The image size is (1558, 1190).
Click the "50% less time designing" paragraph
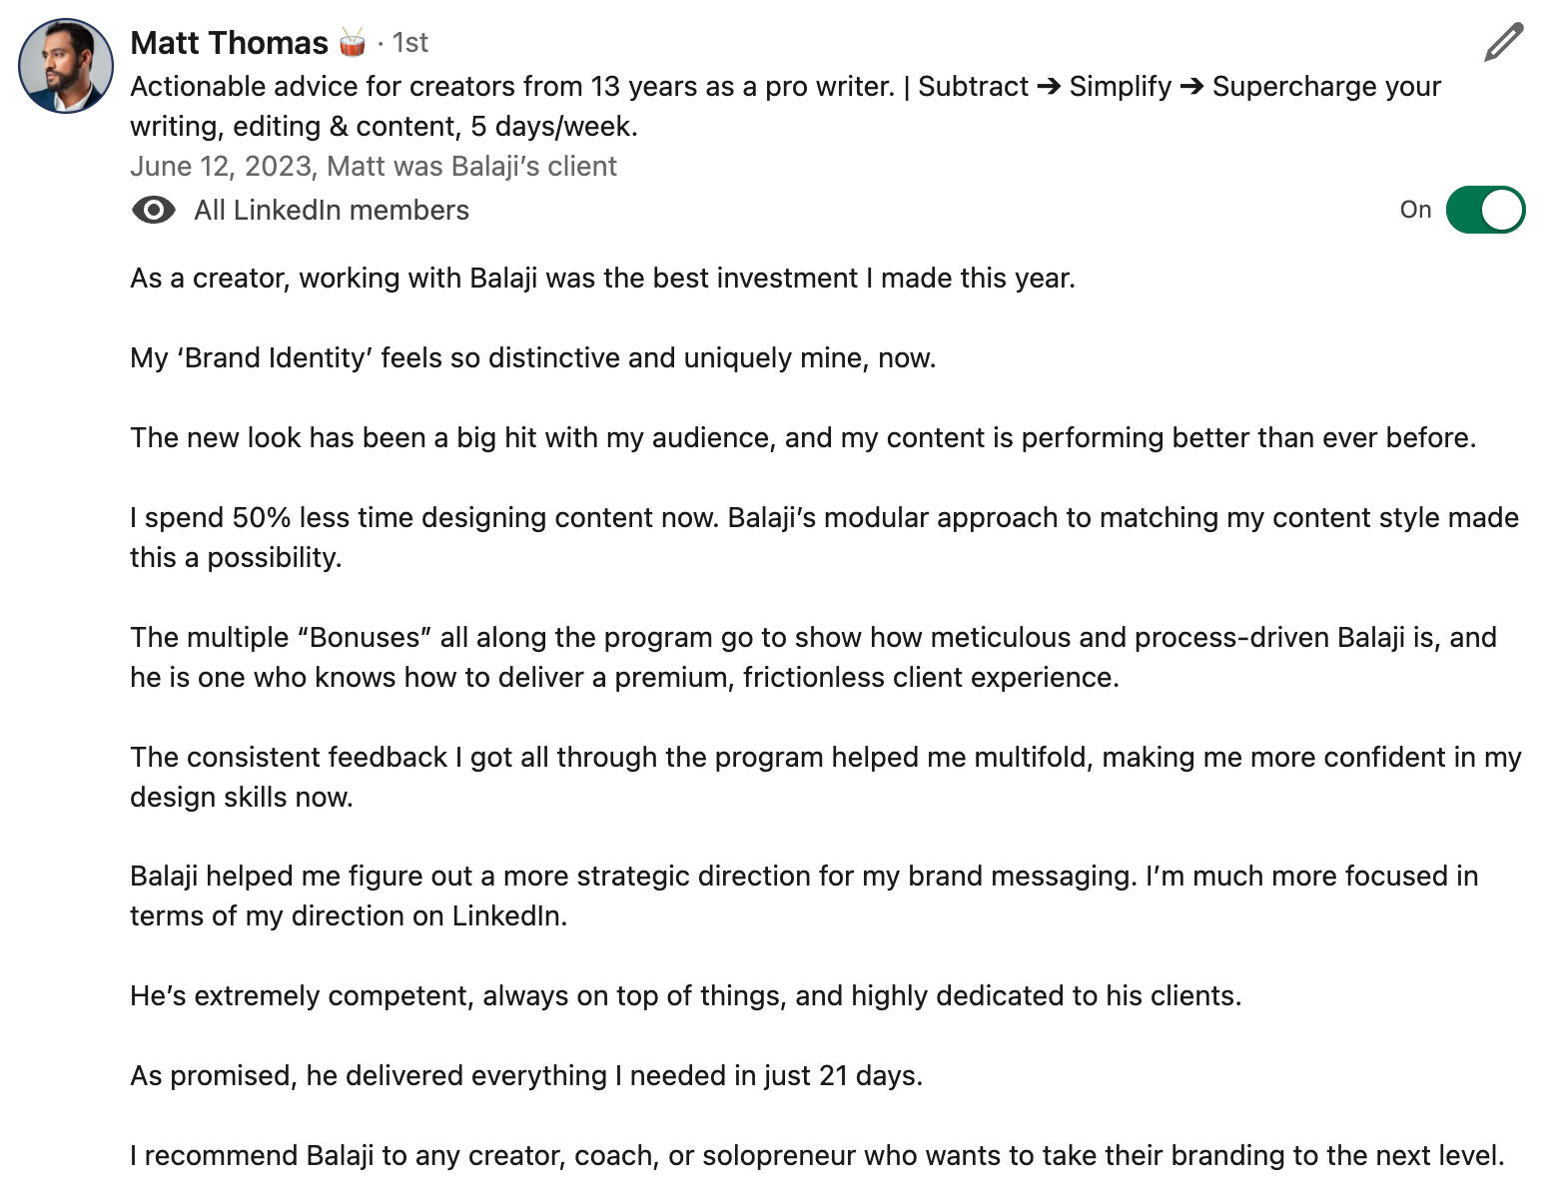tap(824, 537)
